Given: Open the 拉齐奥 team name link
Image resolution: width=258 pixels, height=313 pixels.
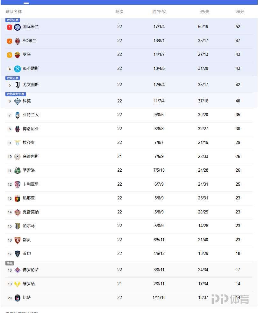Looking at the screenshot, I should pos(29,143).
